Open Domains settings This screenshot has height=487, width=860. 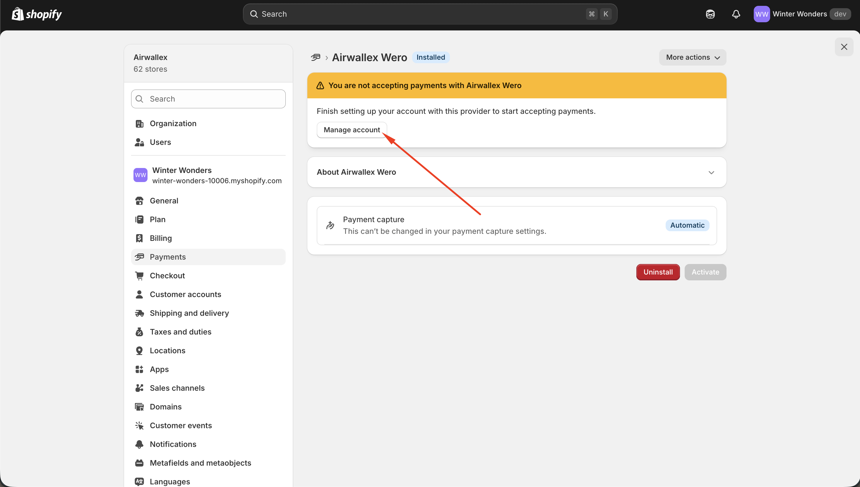point(208,407)
